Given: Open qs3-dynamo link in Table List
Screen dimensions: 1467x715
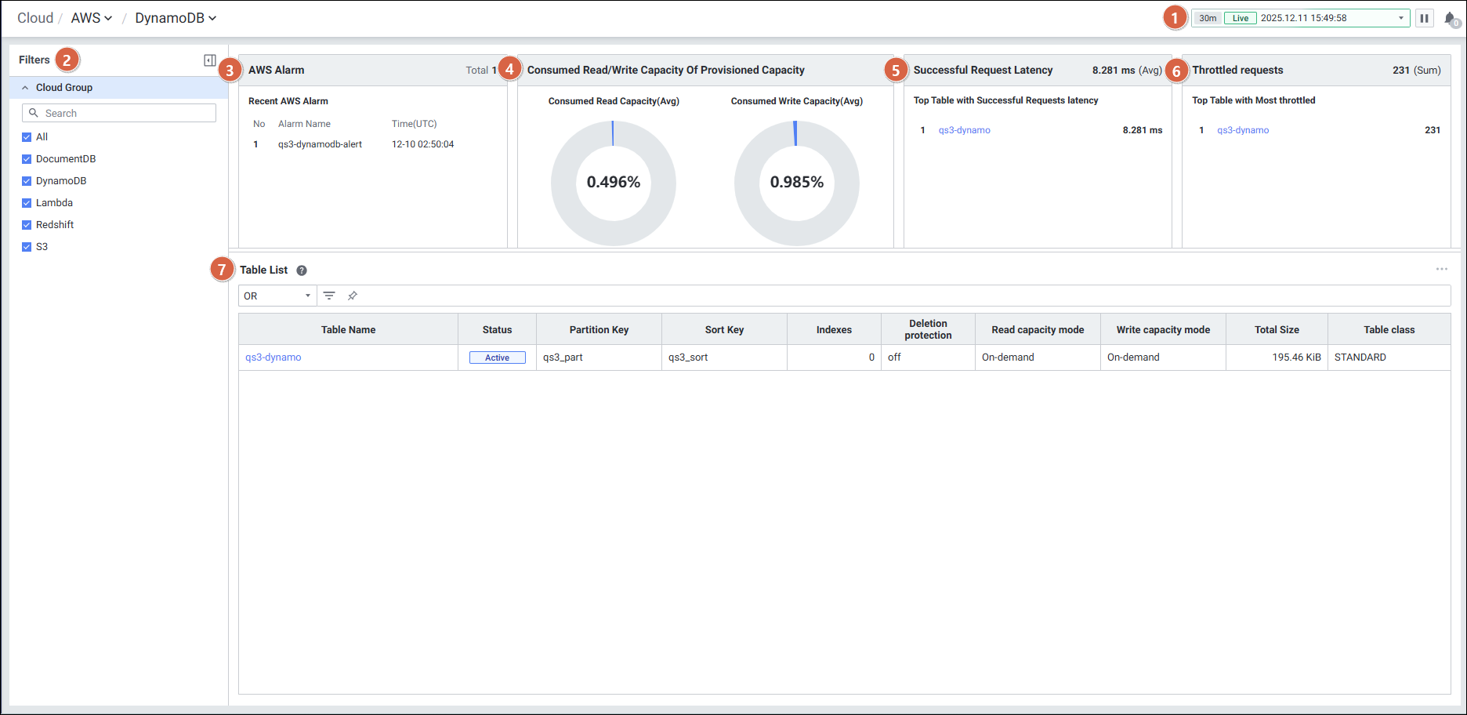Looking at the screenshot, I should click(273, 357).
